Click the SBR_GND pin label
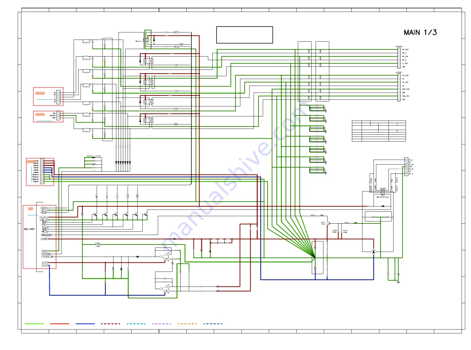 pyautogui.click(x=406, y=89)
